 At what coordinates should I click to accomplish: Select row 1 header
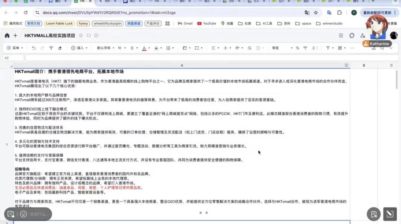(7, 145)
